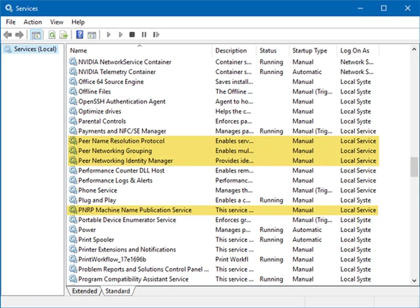Open the Help icon on the toolbar

[79, 34]
